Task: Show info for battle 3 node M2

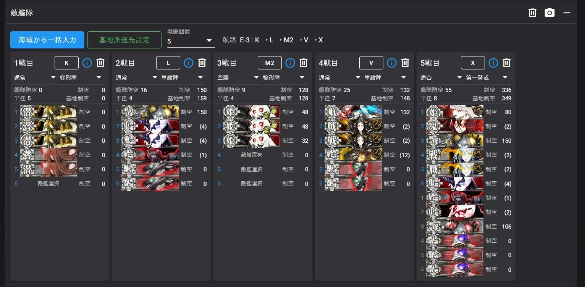Action: click(x=290, y=63)
